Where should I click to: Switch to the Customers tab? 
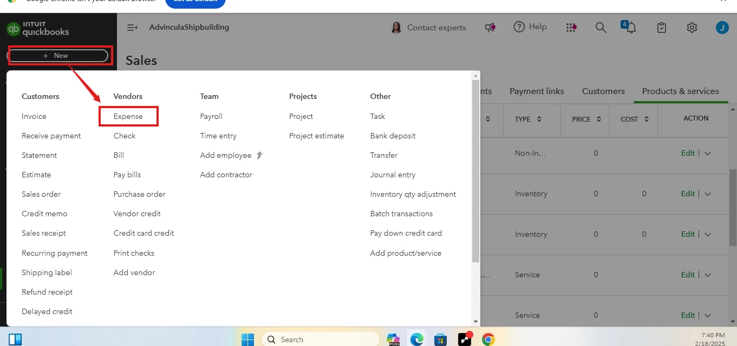point(603,91)
